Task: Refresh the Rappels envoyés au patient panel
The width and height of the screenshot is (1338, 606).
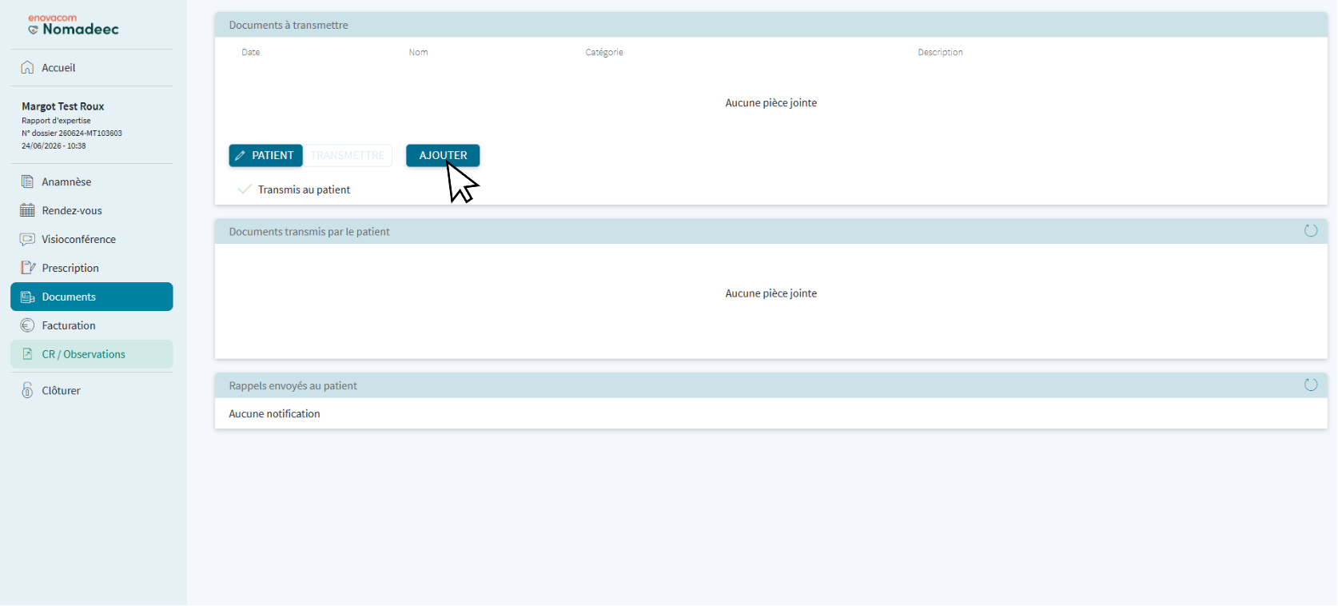Action: [1311, 385]
